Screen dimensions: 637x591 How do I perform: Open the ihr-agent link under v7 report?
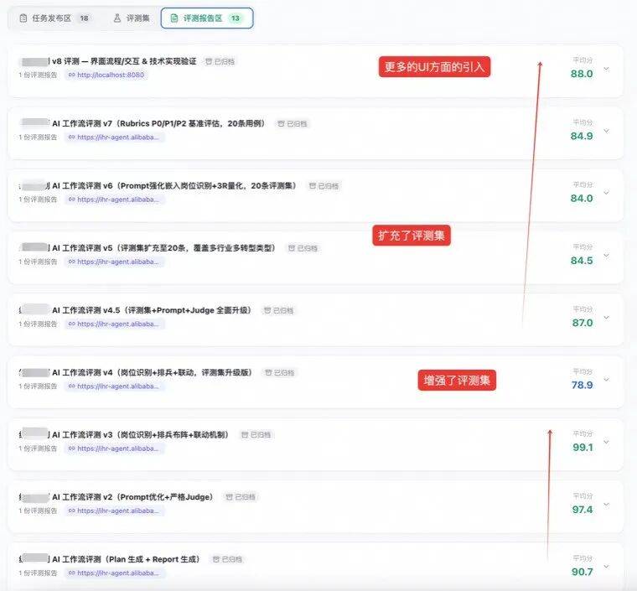[x=114, y=137]
